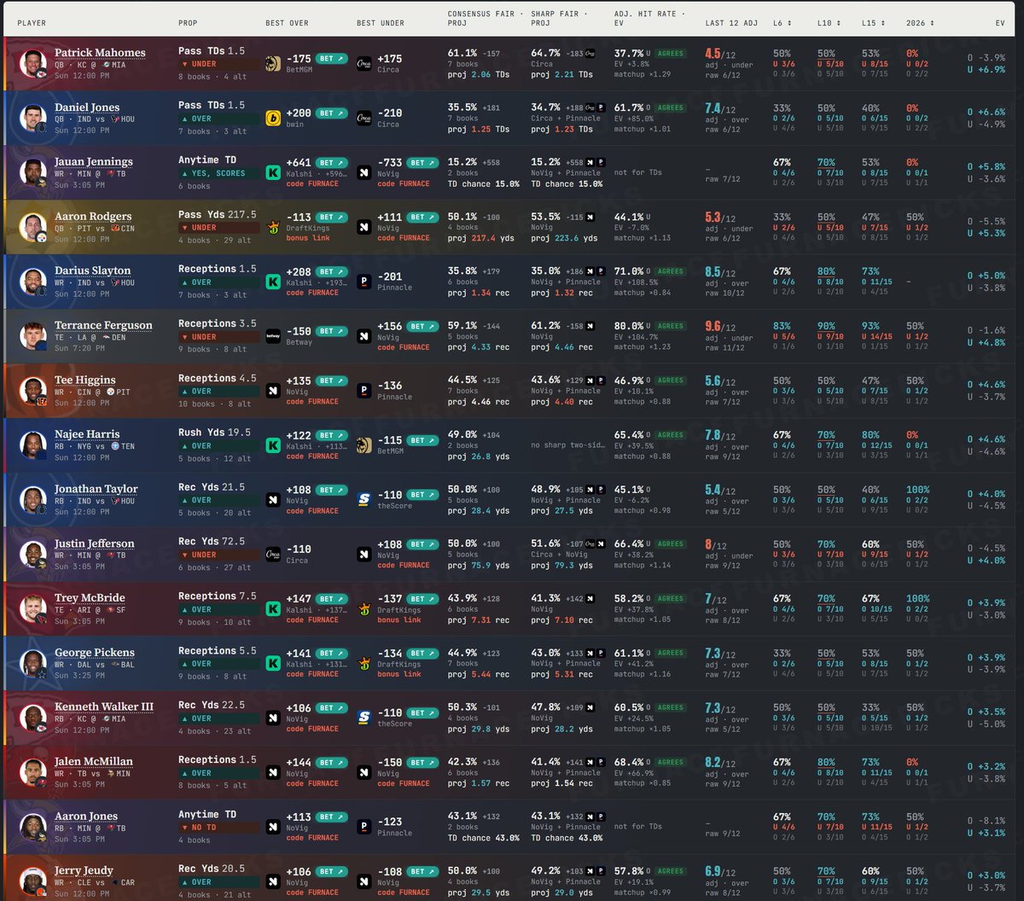Select the NoVig logo in Jauan Jennings' row
The image size is (1024, 901).
pyautogui.click(x=364, y=172)
